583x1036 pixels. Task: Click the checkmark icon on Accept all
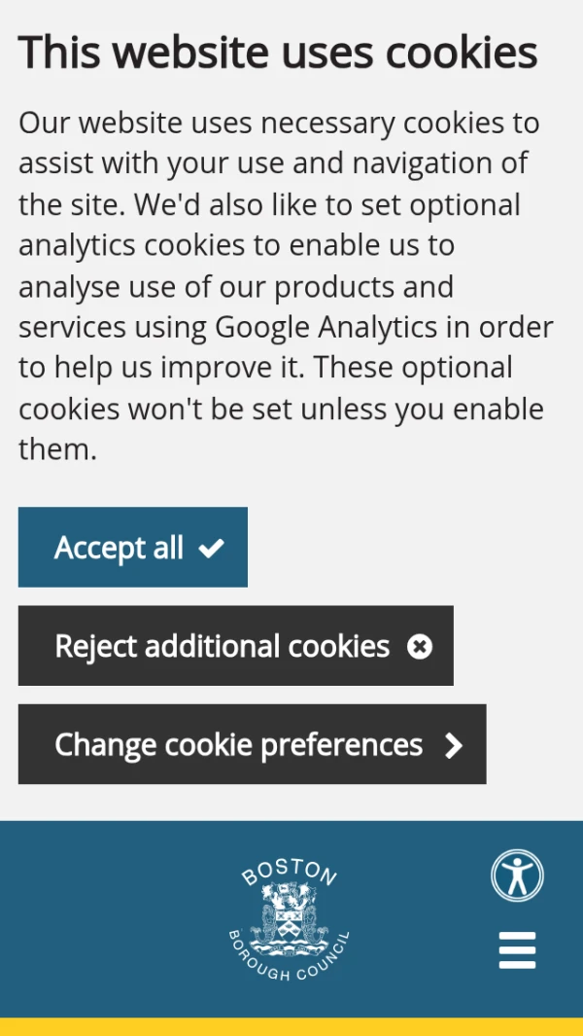point(211,549)
